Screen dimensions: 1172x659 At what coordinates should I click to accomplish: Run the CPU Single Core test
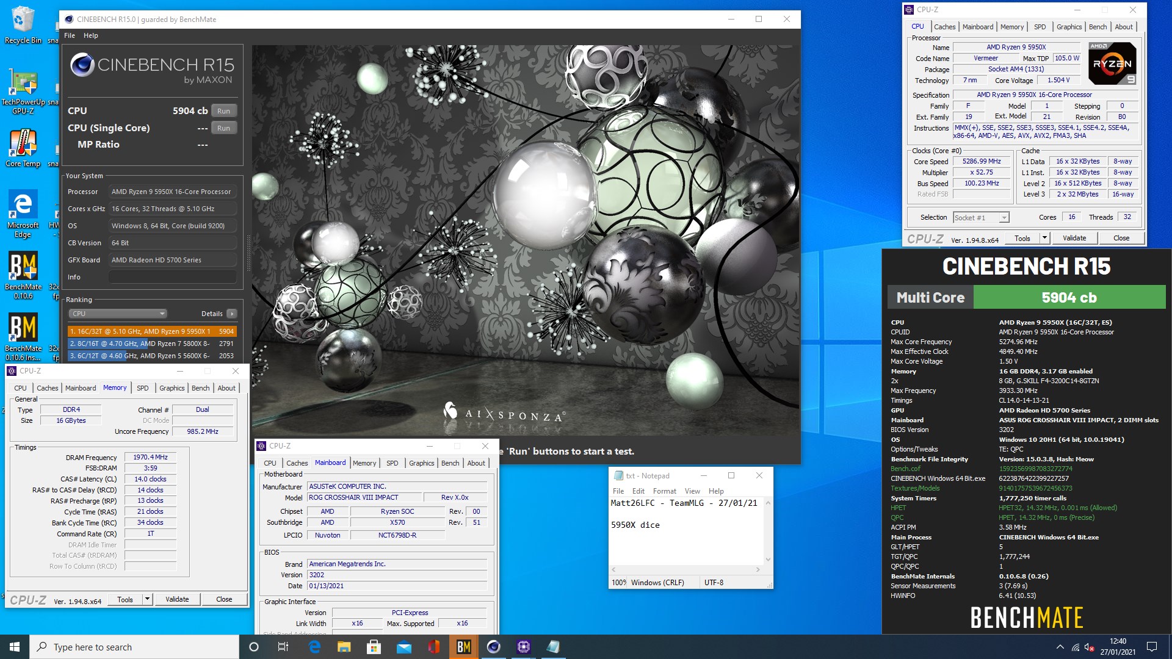tap(223, 128)
